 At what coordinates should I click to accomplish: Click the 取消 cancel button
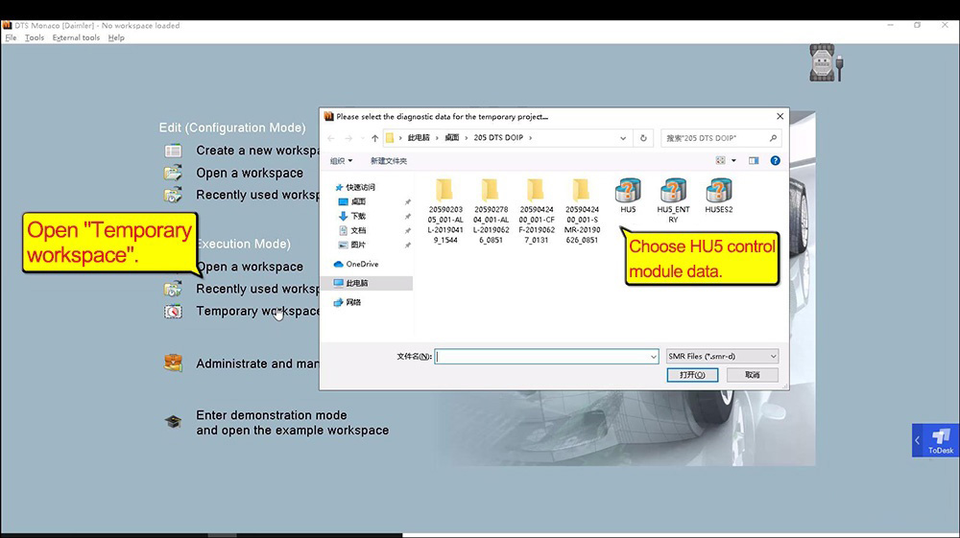coord(752,375)
